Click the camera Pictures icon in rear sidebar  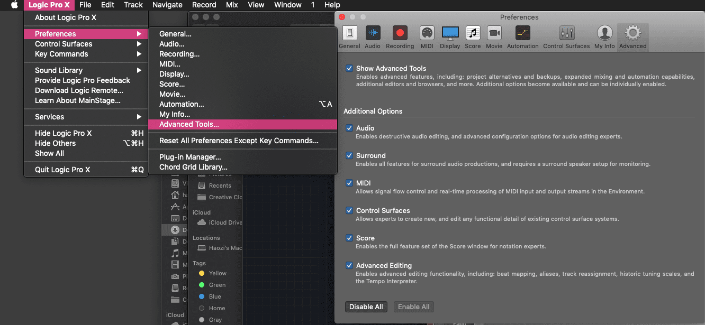coord(175,276)
